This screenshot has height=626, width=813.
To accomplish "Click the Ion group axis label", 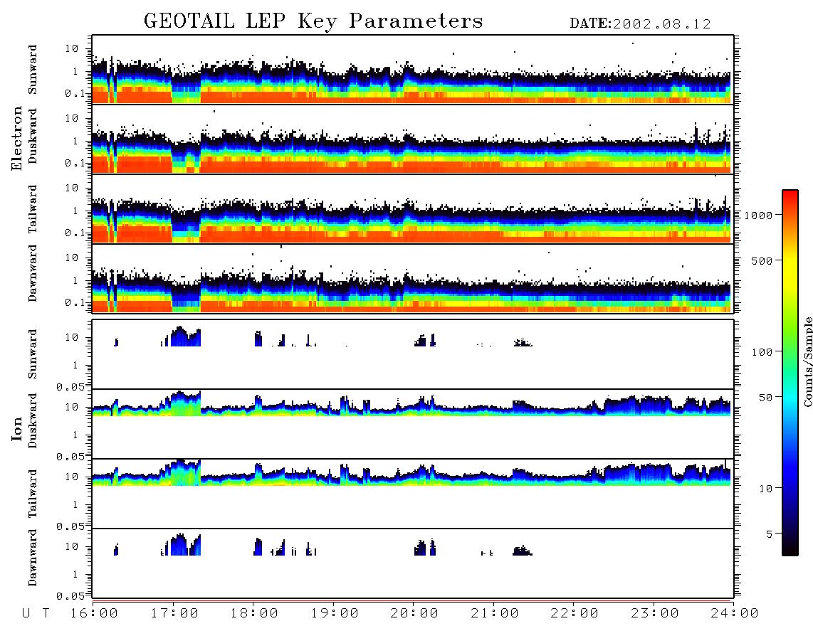I will [x=17, y=428].
